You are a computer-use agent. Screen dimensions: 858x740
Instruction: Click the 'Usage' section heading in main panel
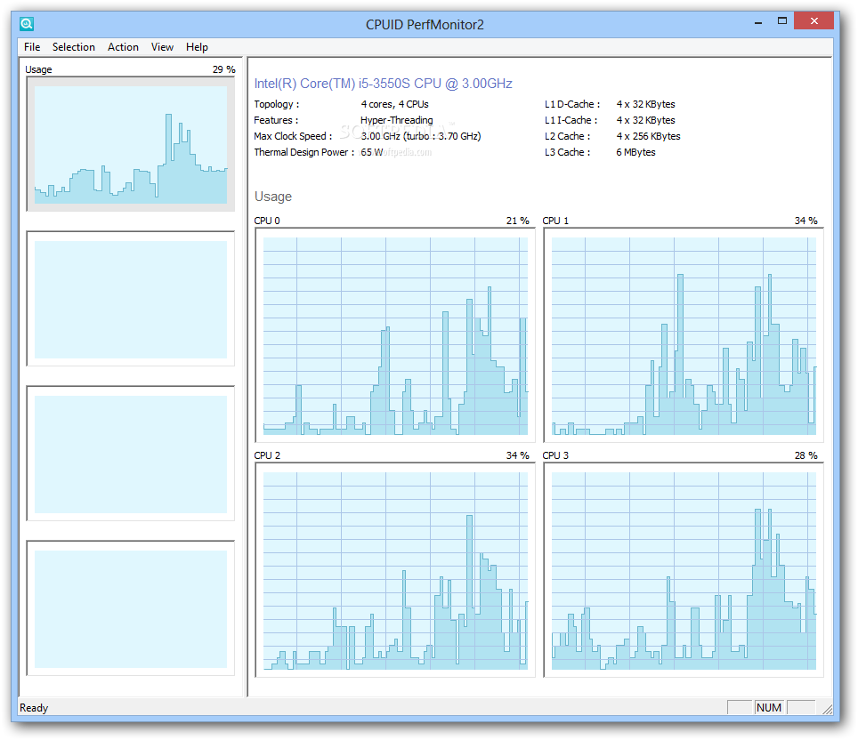point(273,197)
